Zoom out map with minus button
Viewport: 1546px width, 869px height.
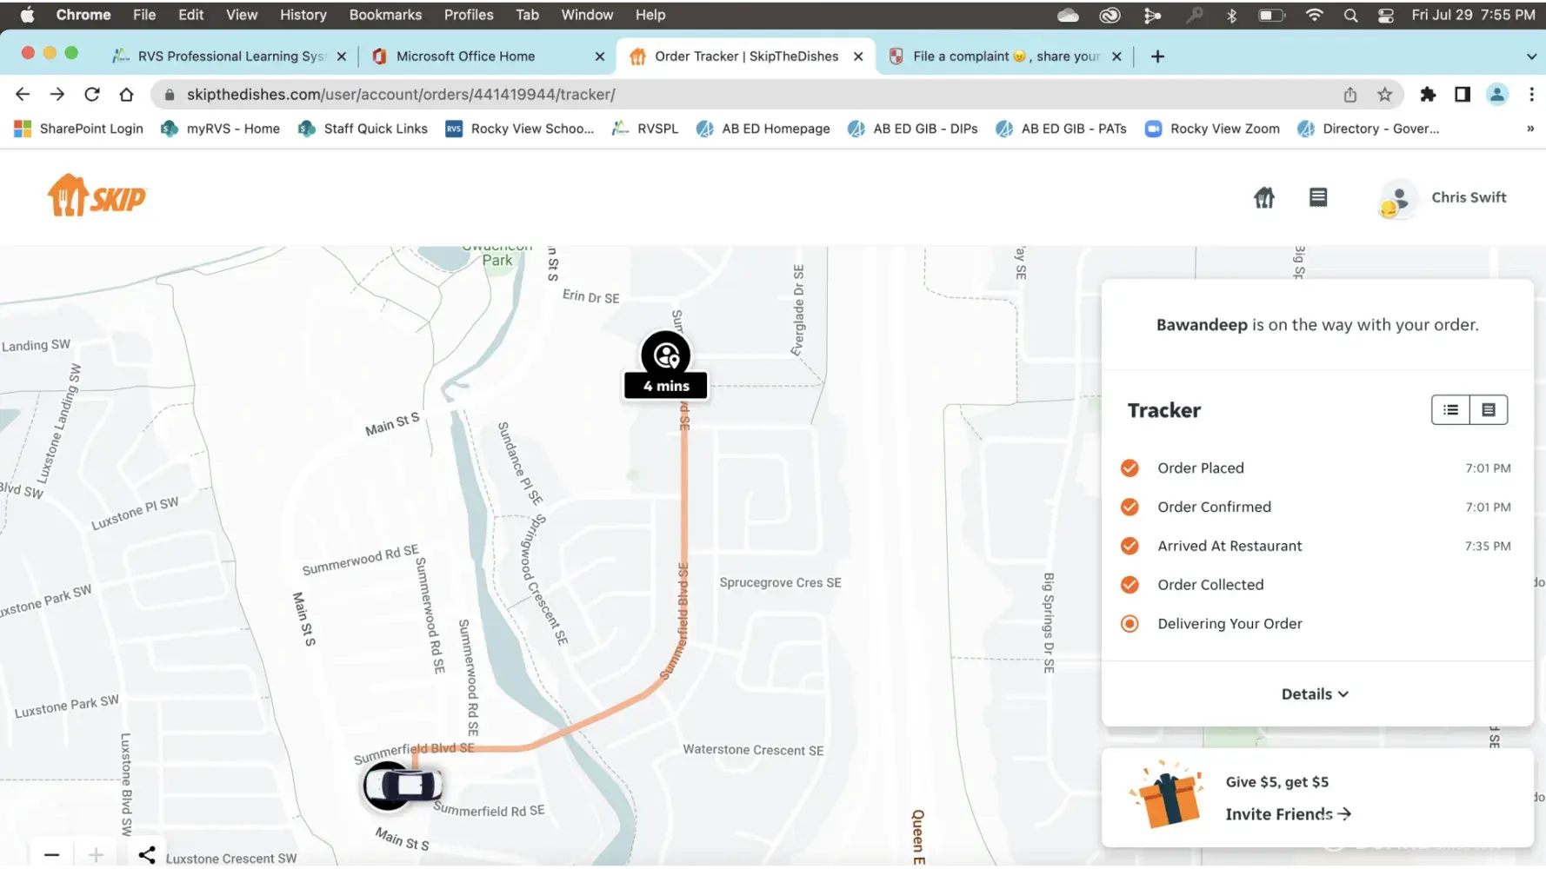click(x=52, y=854)
